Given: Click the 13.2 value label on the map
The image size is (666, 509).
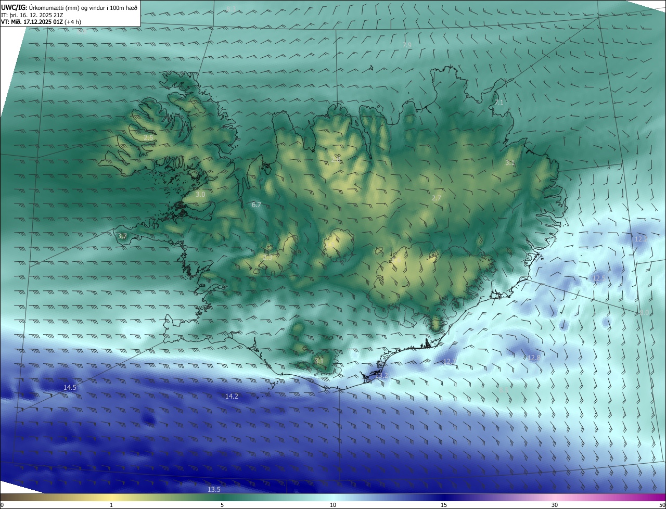Looking at the screenshot, I should [381, 375].
